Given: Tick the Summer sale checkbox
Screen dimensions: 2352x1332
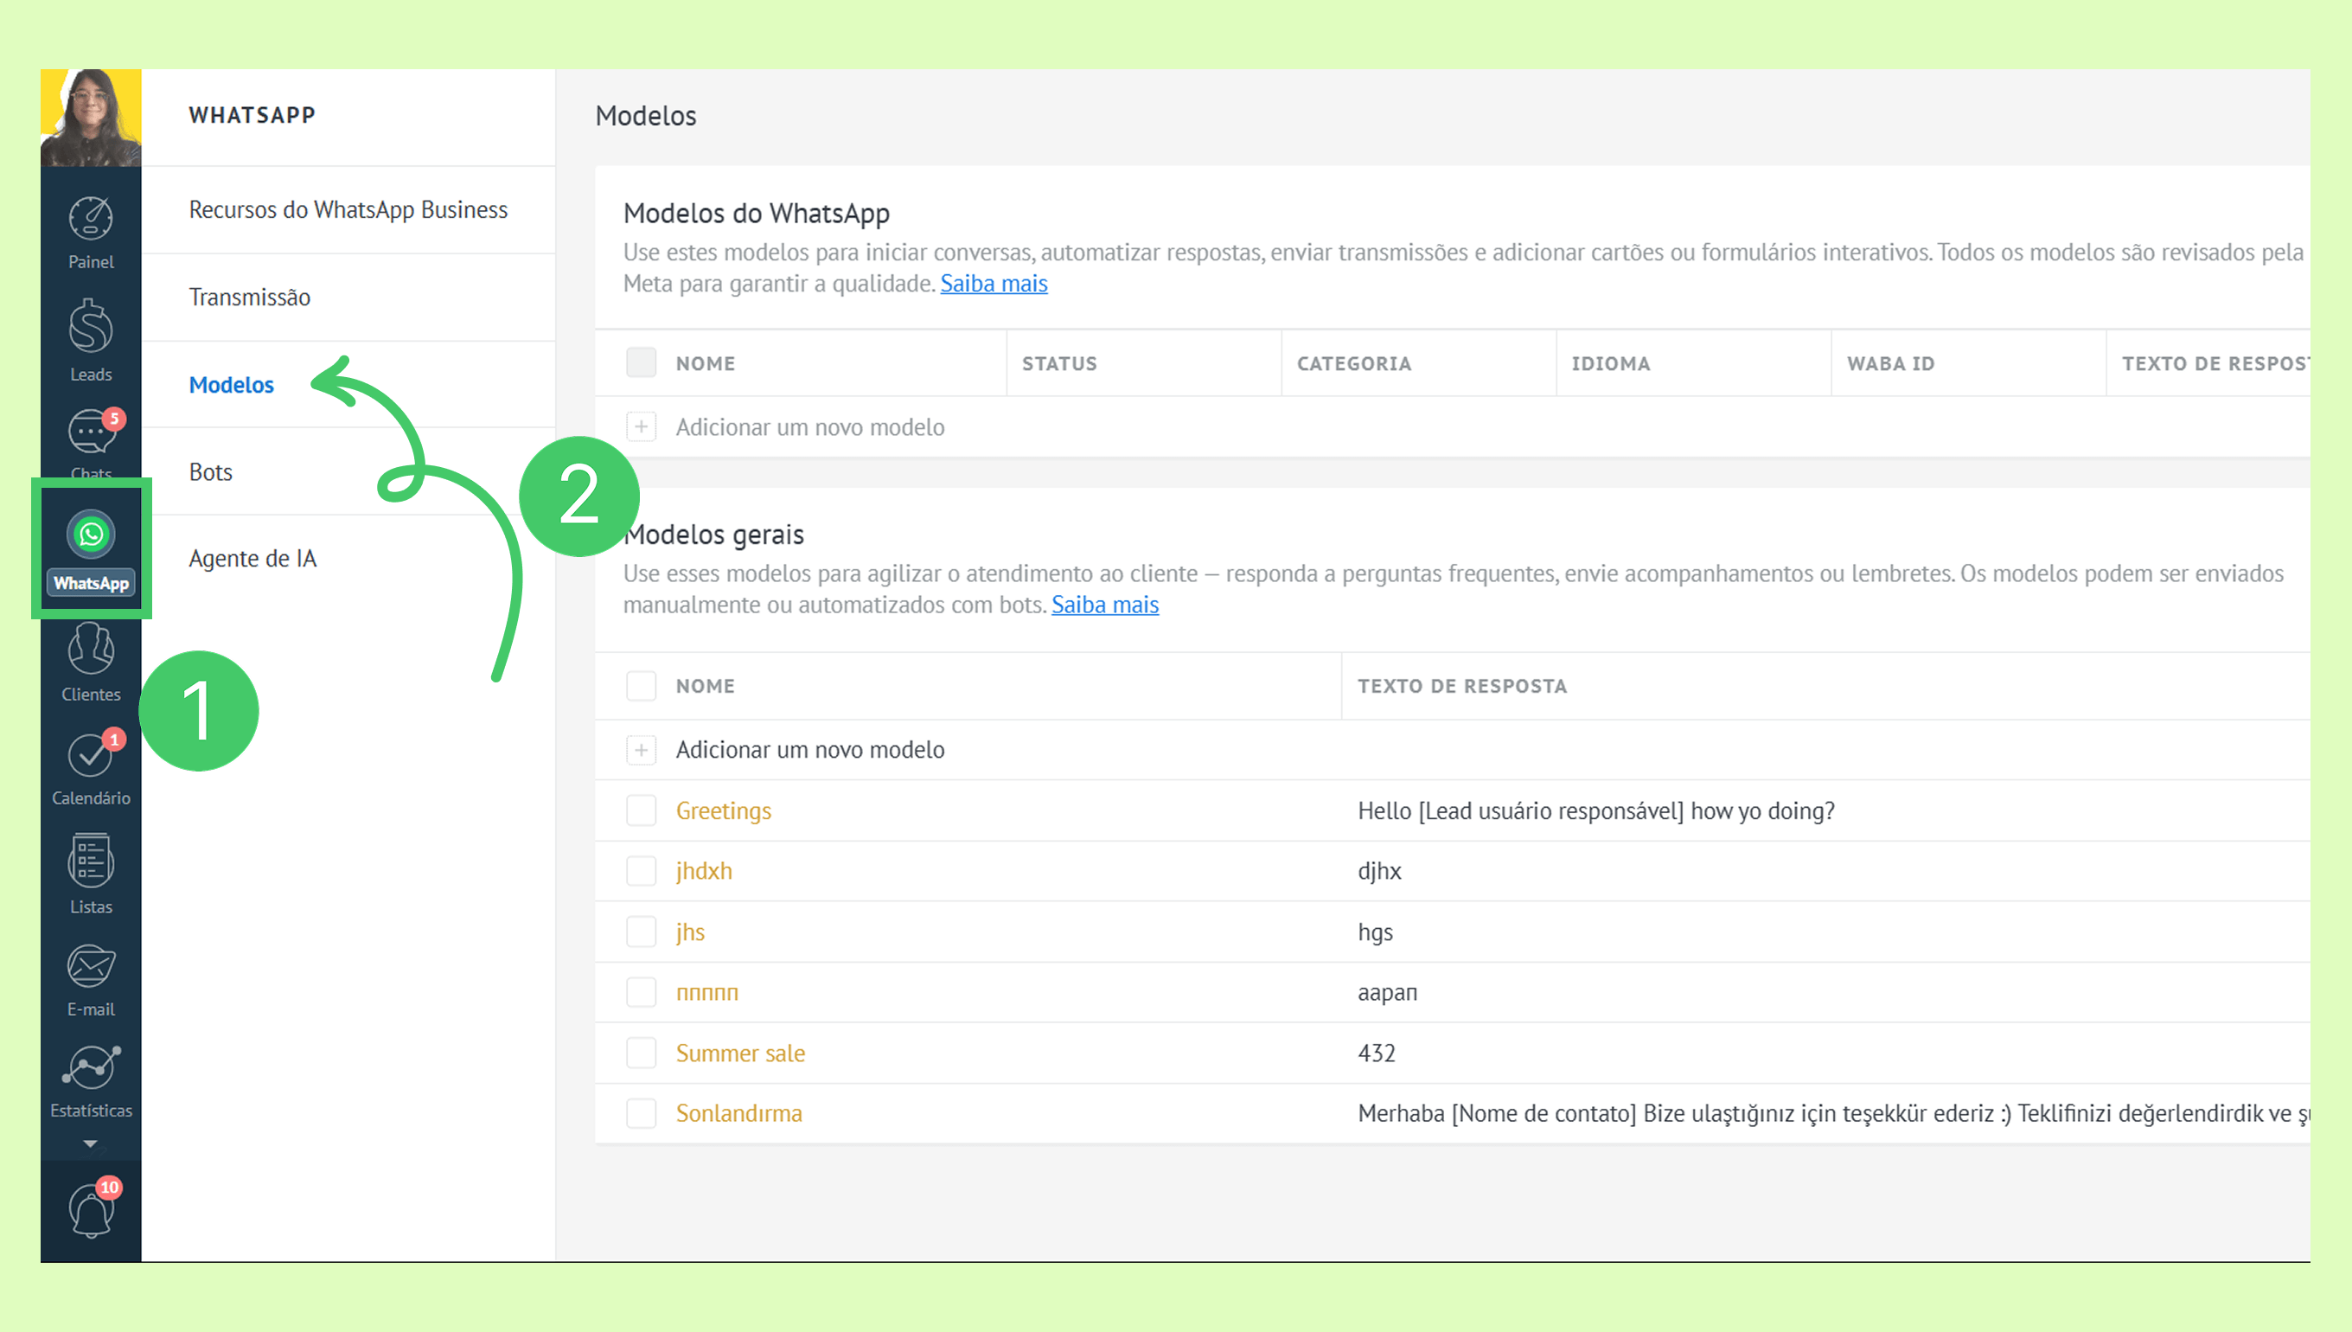Looking at the screenshot, I should click(641, 1053).
